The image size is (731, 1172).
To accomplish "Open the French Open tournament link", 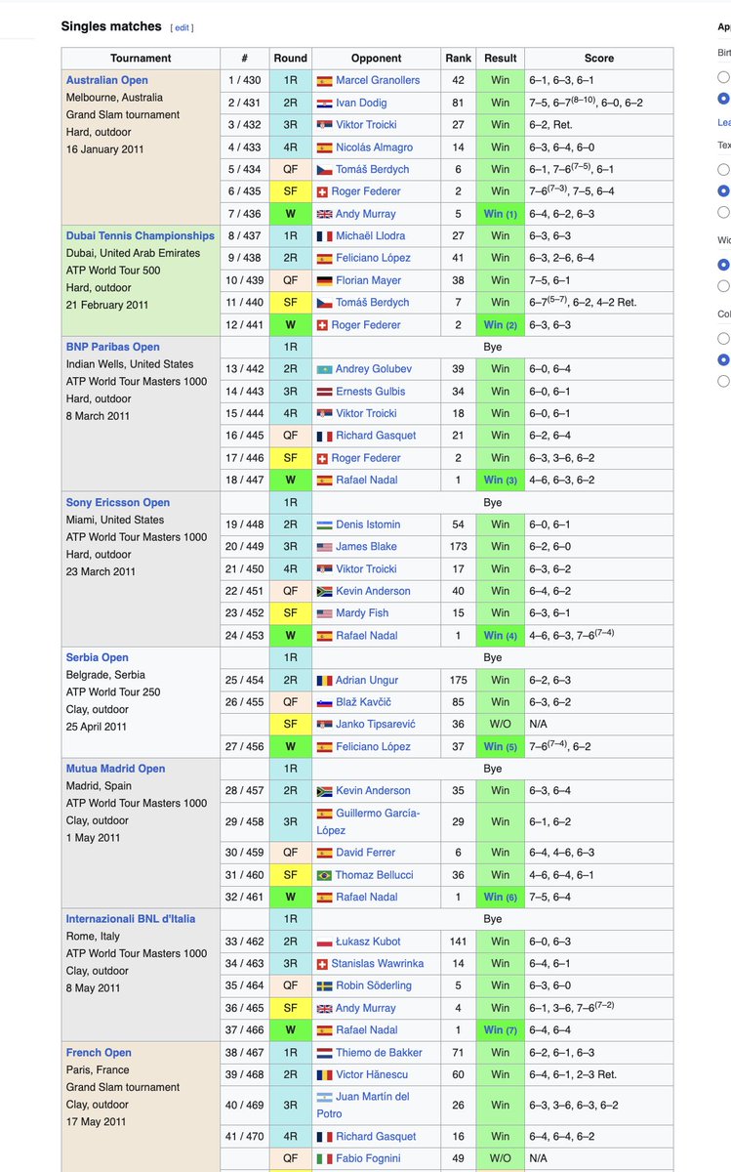I will (x=99, y=1052).
